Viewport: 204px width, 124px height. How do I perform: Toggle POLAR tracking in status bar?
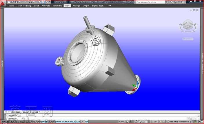pyautogui.click(x=52, y=121)
